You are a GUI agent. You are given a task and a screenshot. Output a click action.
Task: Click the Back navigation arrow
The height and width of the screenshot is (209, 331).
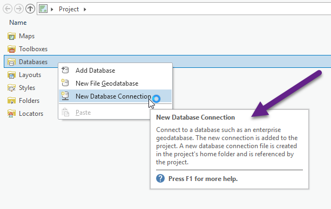click(8, 9)
